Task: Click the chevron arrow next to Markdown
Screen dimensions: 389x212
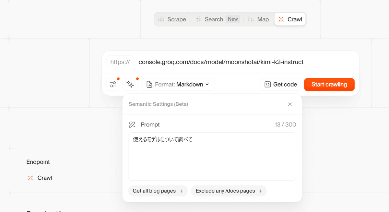Action: click(207, 85)
